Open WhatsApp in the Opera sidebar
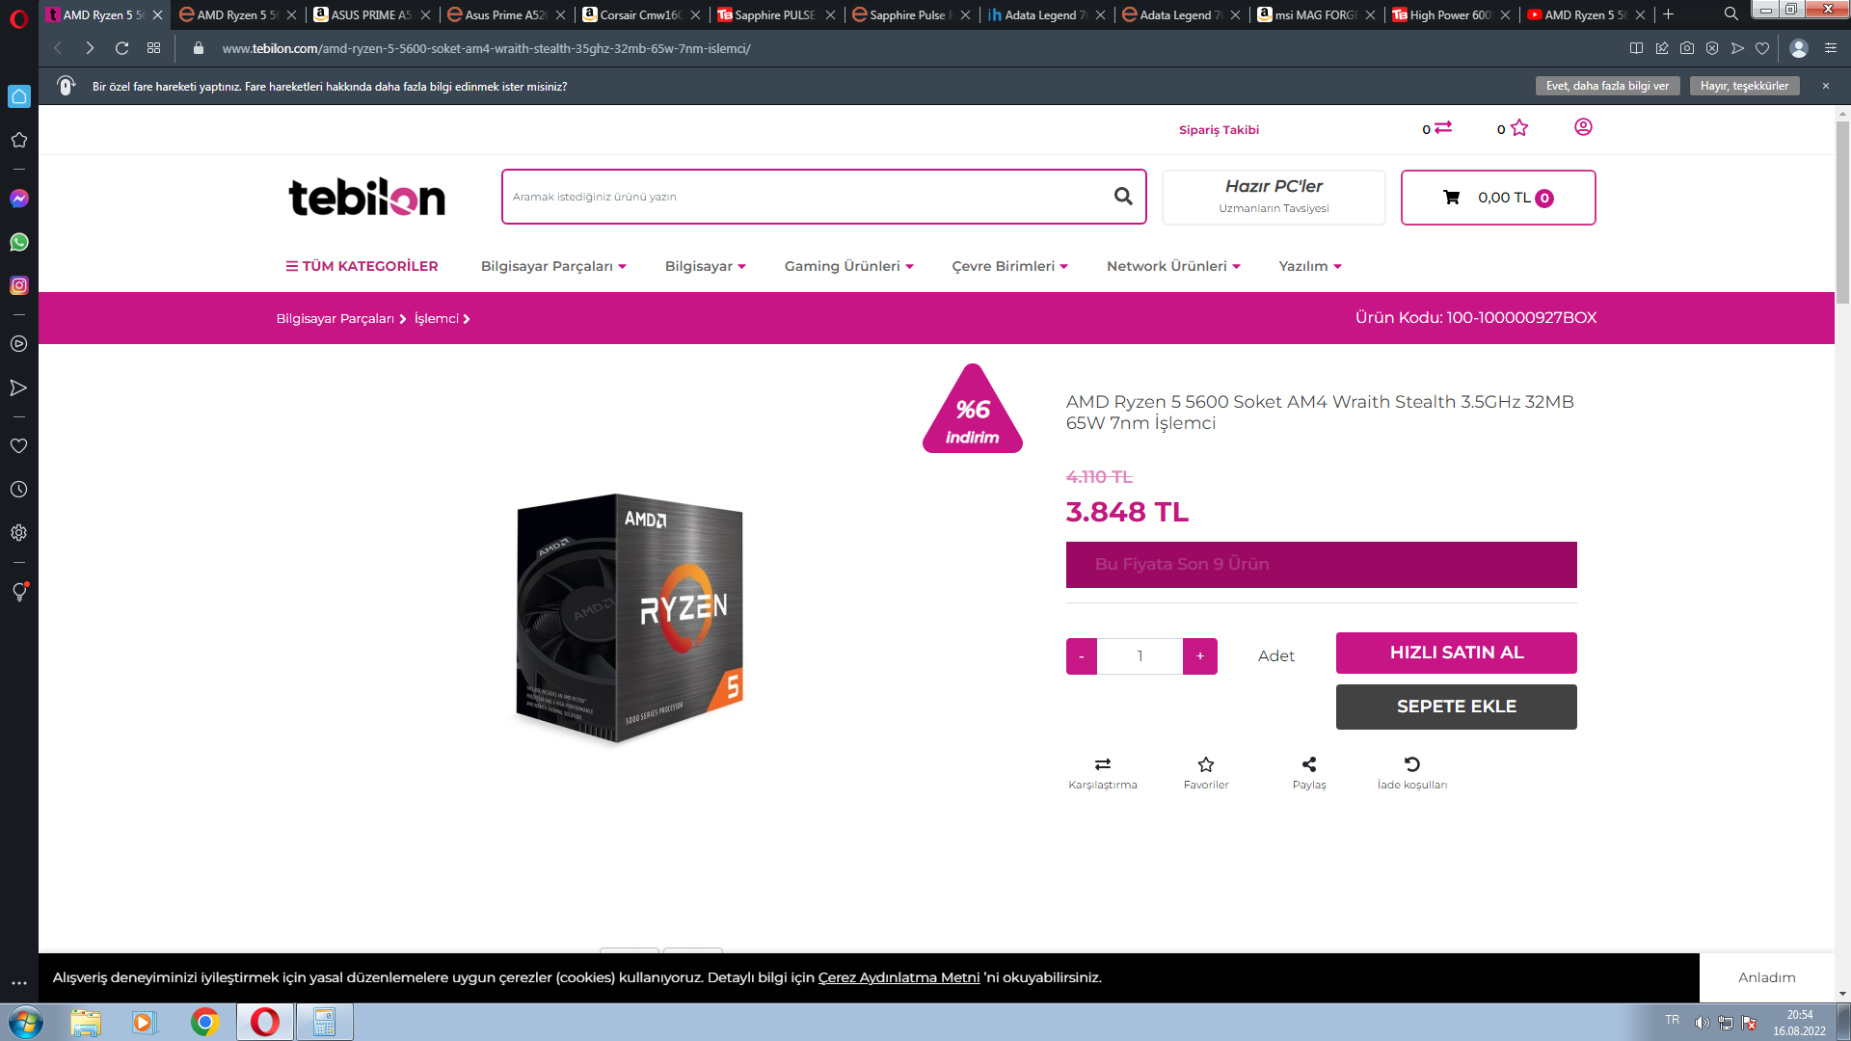Screen dimensions: 1851x1041 (19, 242)
